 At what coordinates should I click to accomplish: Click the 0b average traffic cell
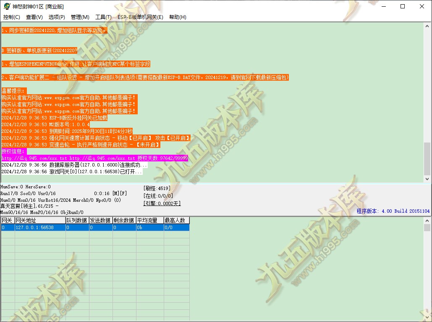tap(150, 227)
